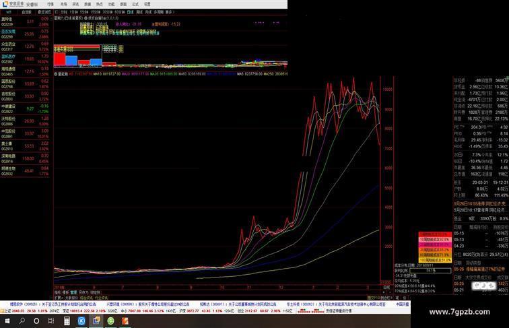Select stock row 002886 沃特股份
This screenshot has width=509, height=328.
(25, 121)
